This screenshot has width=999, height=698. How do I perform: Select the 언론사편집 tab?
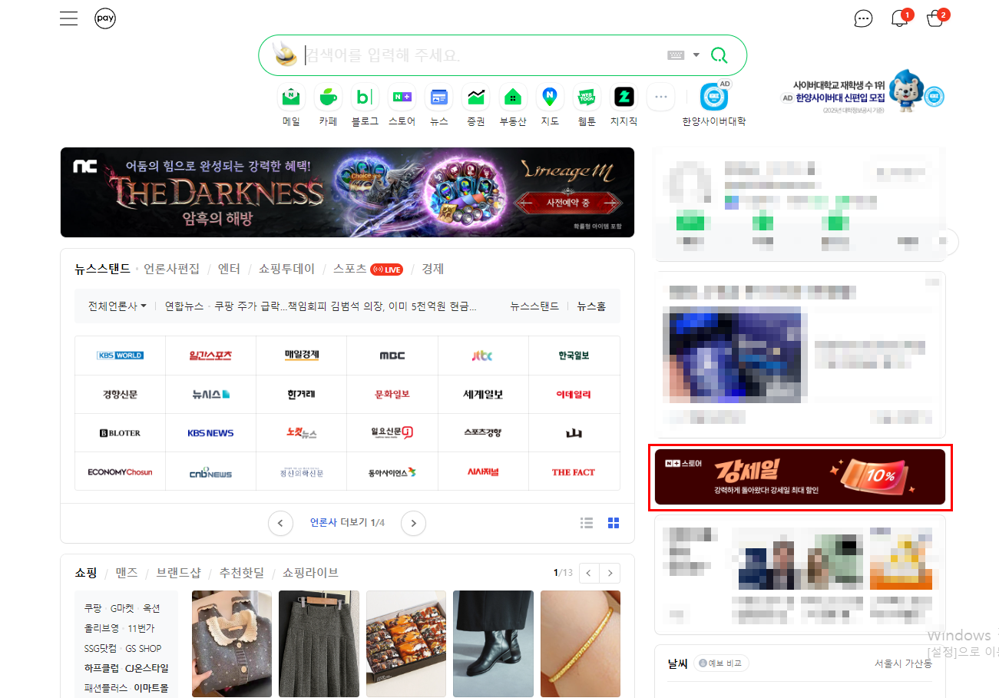[171, 269]
